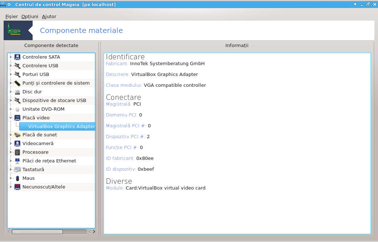Viewport: 378px width, 242px height.
Task: Expand the Placă de sunet node
Action: (11, 135)
